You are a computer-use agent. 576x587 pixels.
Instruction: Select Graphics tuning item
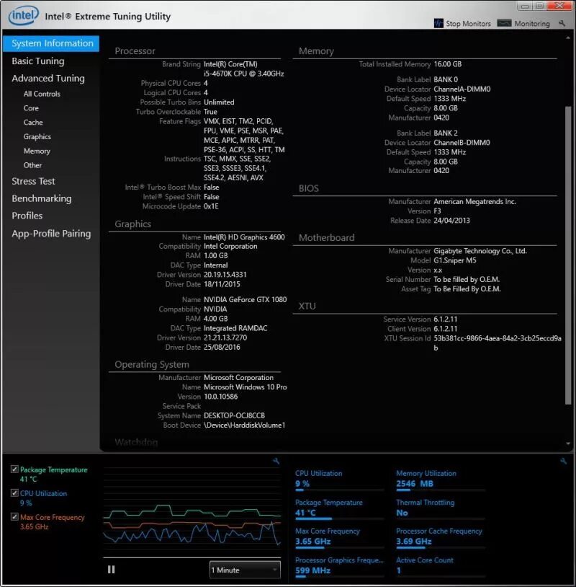pos(37,136)
